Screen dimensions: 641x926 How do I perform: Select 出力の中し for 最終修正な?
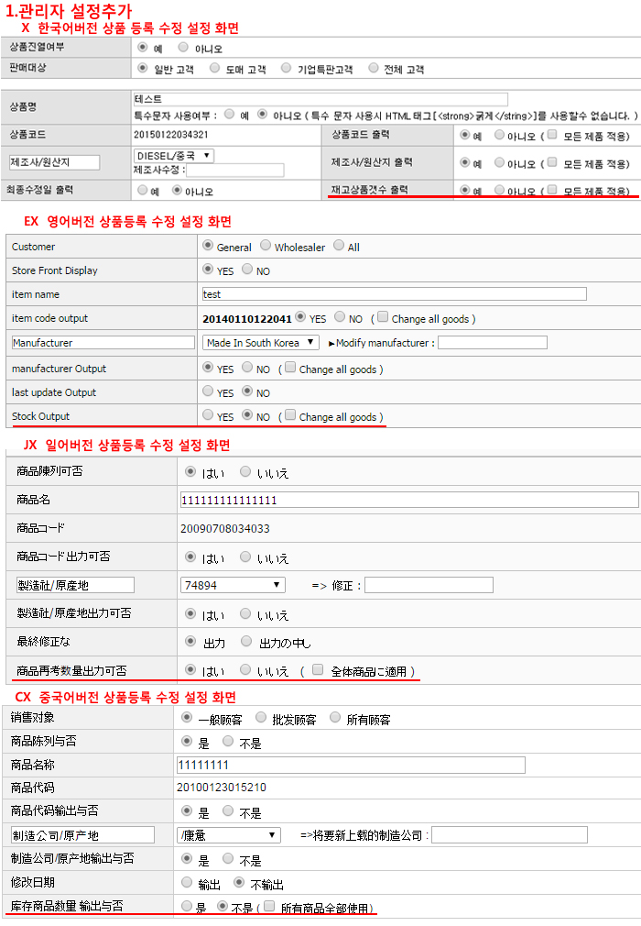pyautogui.click(x=246, y=642)
